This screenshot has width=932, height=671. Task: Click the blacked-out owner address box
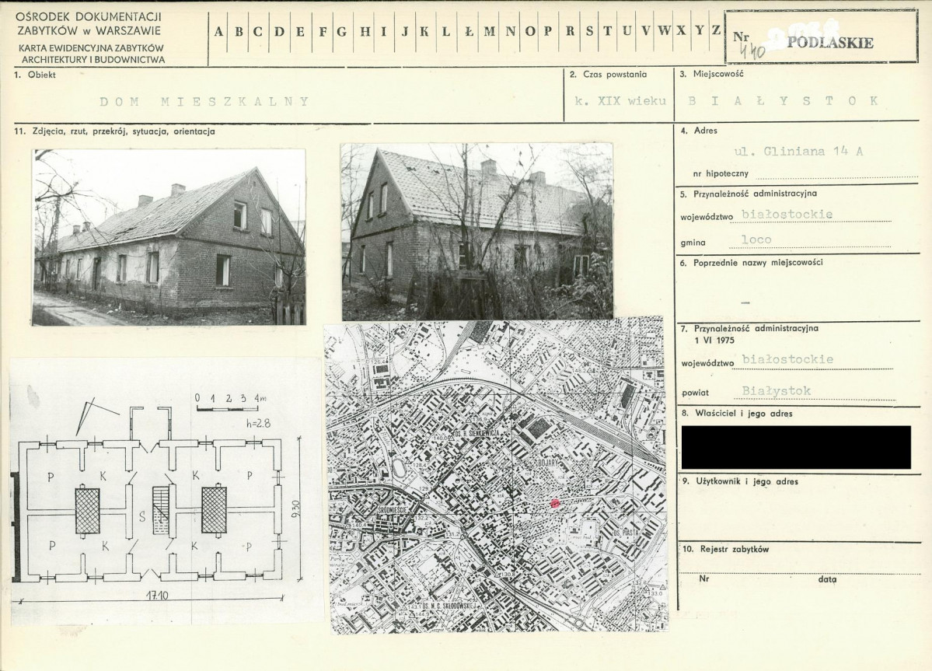[x=795, y=447]
